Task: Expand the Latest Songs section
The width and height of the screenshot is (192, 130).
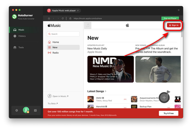Action: 97,91
